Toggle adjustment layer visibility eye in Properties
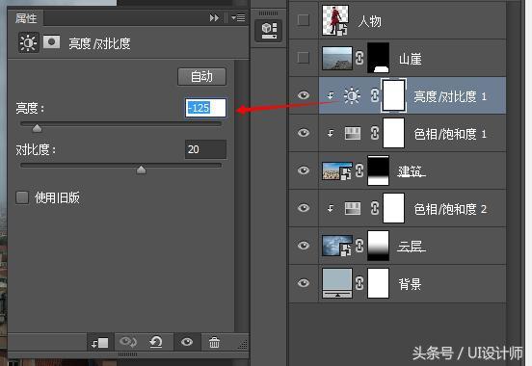The width and height of the screenshot is (532, 366). click(x=187, y=342)
